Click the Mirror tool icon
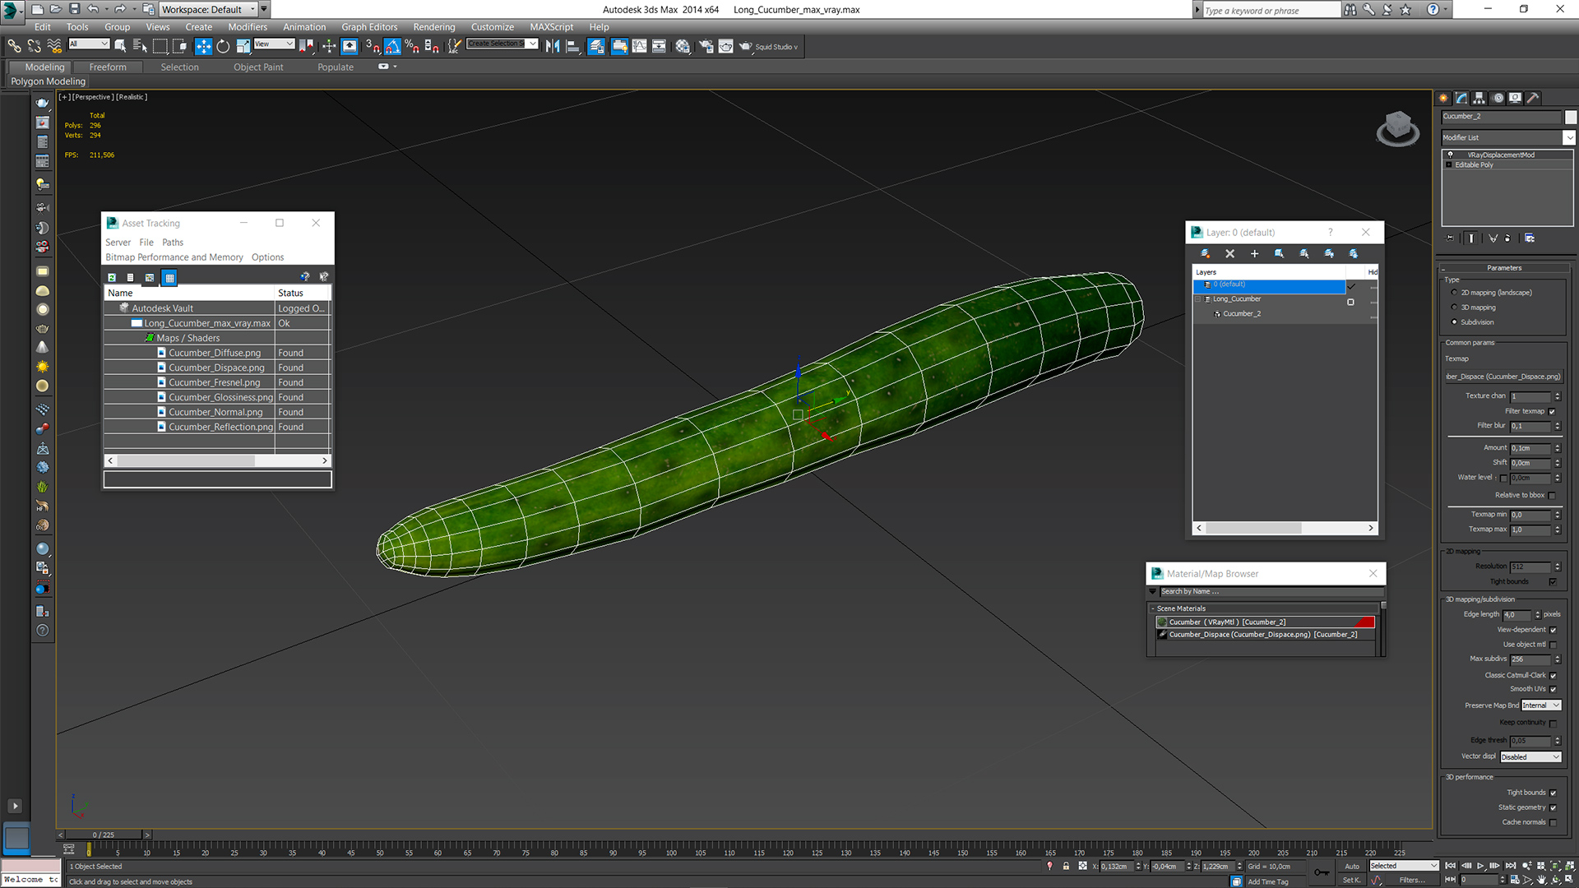Screen dimensions: 1579x888 pyautogui.click(x=552, y=47)
